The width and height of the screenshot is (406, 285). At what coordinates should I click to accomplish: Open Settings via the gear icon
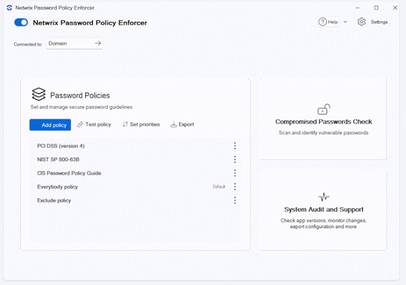361,22
